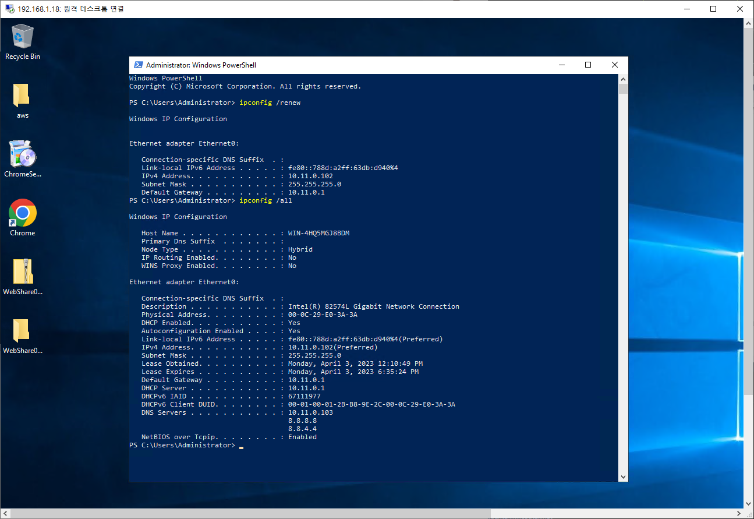Click the 'ipconfig /all' command text

(266, 200)
